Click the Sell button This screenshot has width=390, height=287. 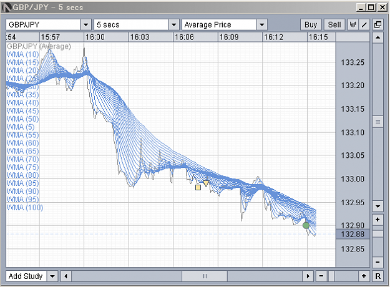[334, 24]
